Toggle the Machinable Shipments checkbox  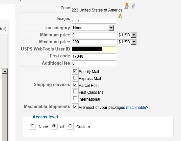tap(75, 107)
